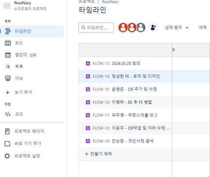This screenshot has width=210, height=177.
Task: Click 보기 추가 to add view
Action: 24,93
